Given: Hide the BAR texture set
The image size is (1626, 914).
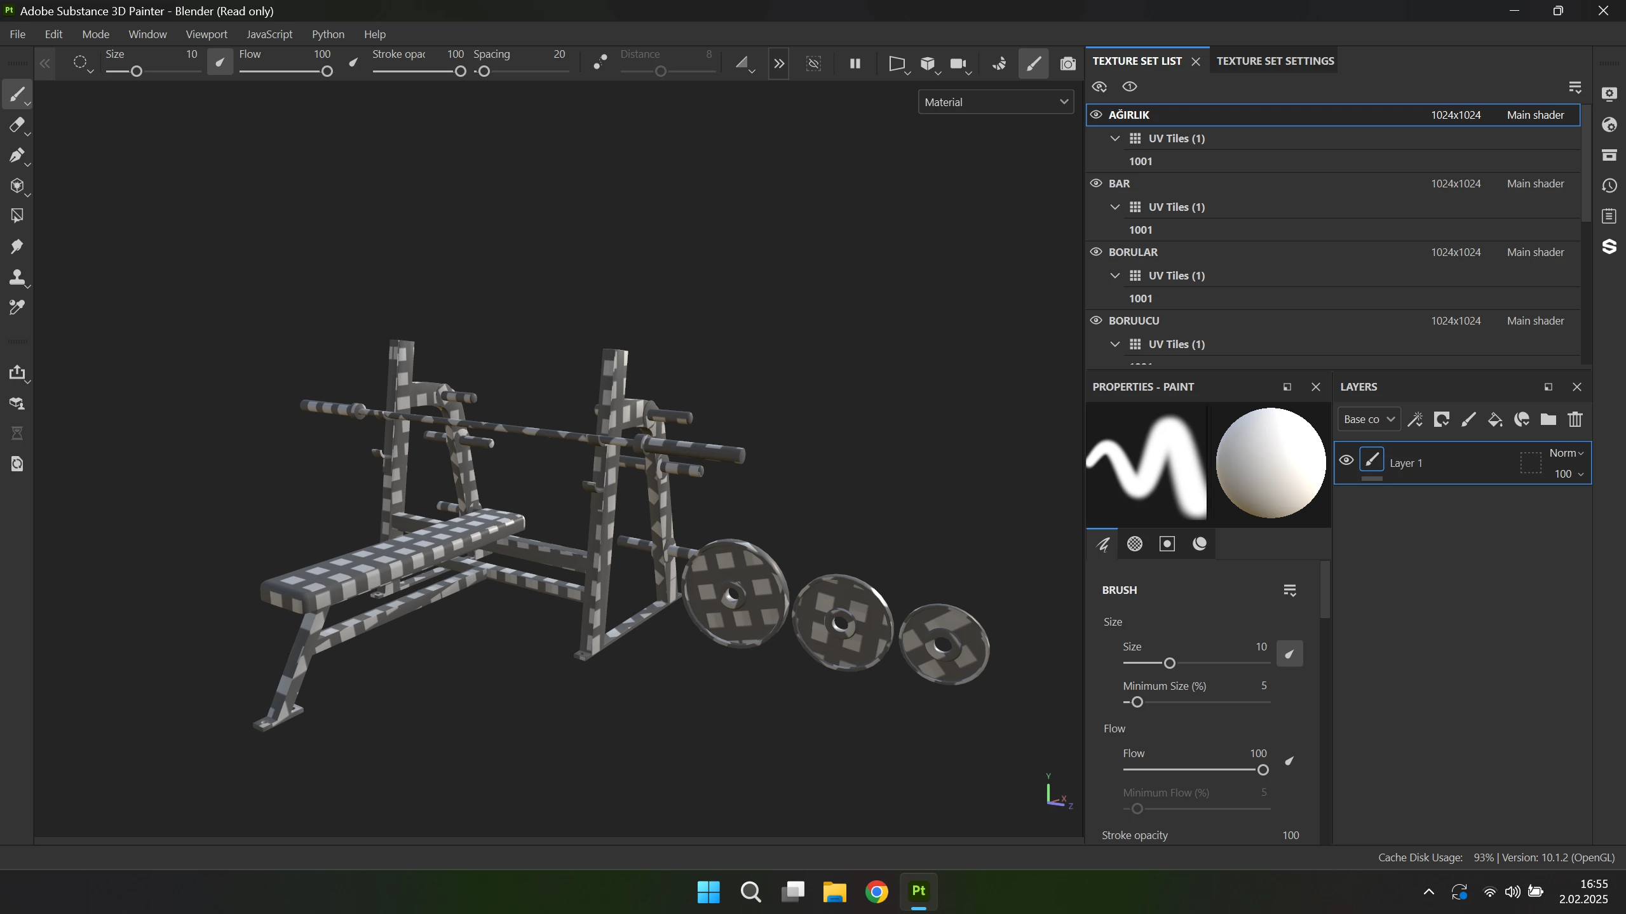Looking at the screenshot, I should click(x=1096, y=184).
